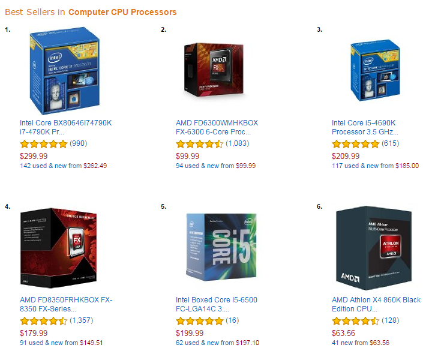432x360 pixels.
Task: View the 990 reviews for the i7-4790K
Action: (78, 143)
